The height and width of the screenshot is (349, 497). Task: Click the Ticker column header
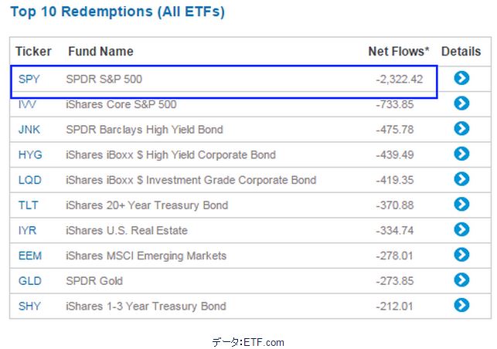point(34,52)
